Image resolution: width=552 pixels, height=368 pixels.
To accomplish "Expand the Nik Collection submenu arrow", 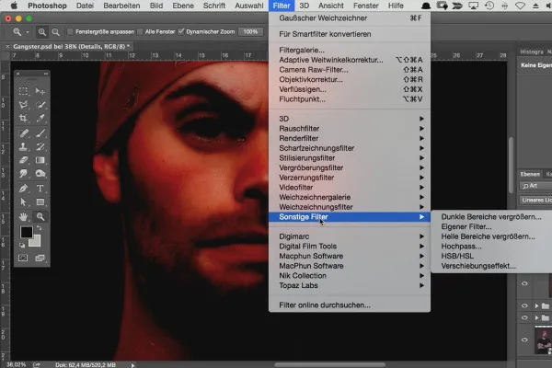I will click(x=421, y=276).
